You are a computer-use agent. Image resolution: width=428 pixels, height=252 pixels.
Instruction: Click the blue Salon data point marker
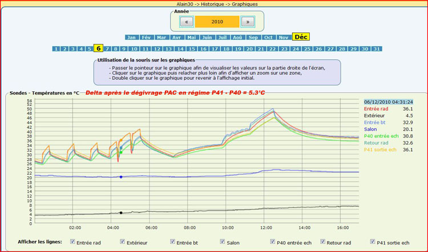click(x=121, y=177)
